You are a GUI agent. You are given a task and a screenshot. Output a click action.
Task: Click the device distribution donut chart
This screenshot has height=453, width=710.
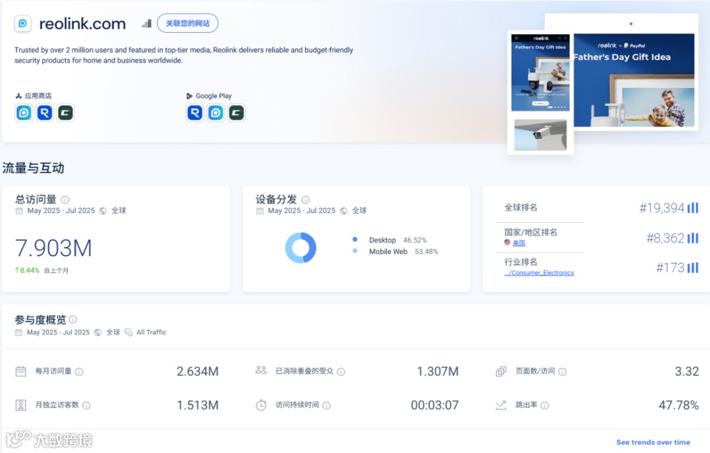click(x=300, y=248)
